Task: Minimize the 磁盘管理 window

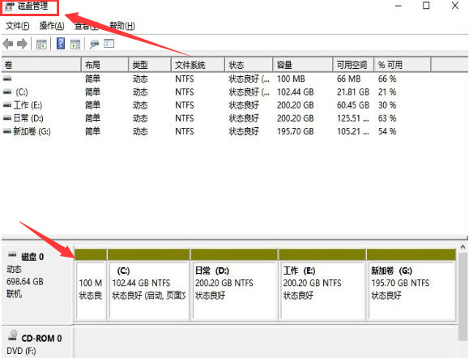Action: [x=398, y=6]
